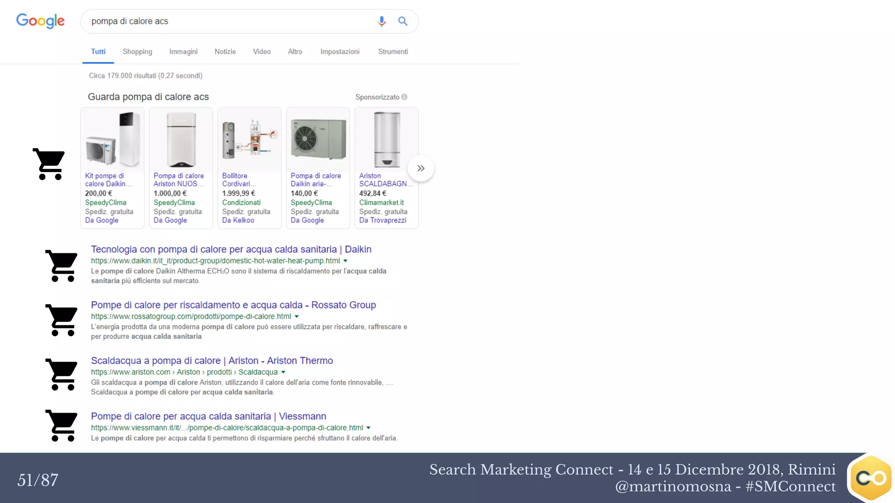This screenshot has height=503, width=895.
Task: Open the Ariston NUOS product image
Action: tap(181, 139)
